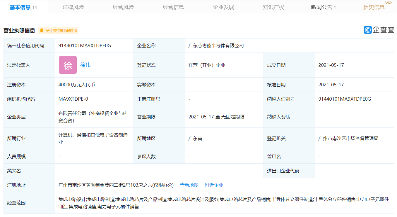Select the 经营范围 label cell
Viewport: 397px width, 217px height.
coord(29,203)
